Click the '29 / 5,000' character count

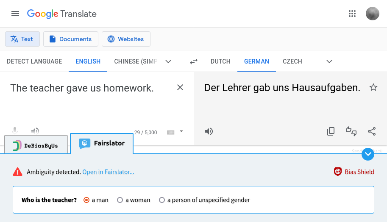pos(146,133)
